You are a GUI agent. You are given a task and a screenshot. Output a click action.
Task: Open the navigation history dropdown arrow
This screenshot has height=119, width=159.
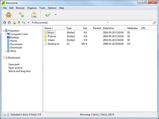[28, 23]
